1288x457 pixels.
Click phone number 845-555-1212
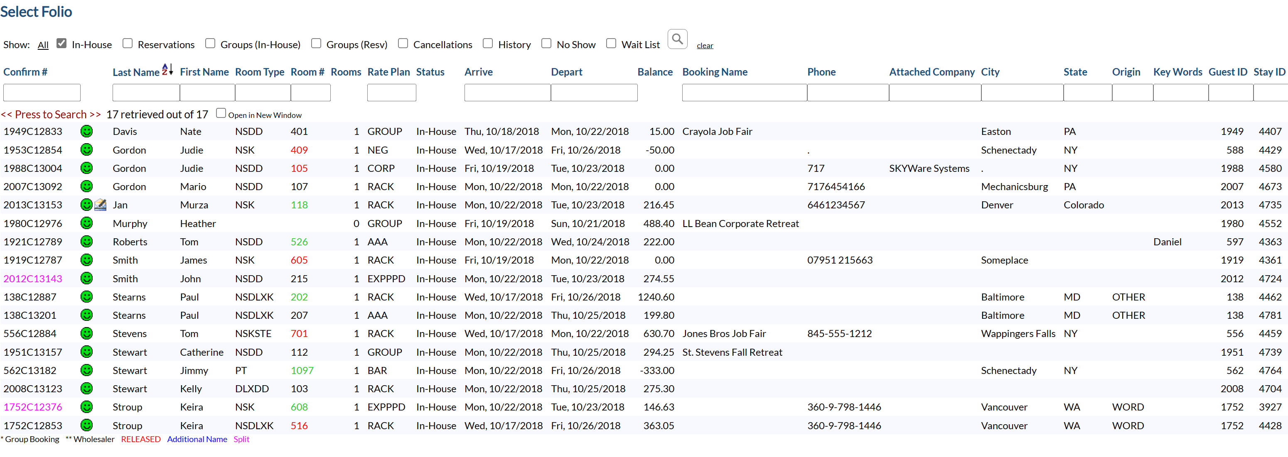[x=839, y=334]
